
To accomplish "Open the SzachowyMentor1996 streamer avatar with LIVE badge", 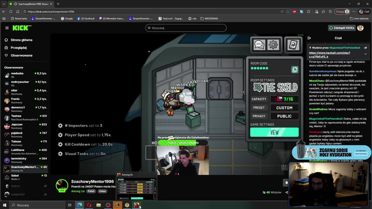I will point(62,186).
